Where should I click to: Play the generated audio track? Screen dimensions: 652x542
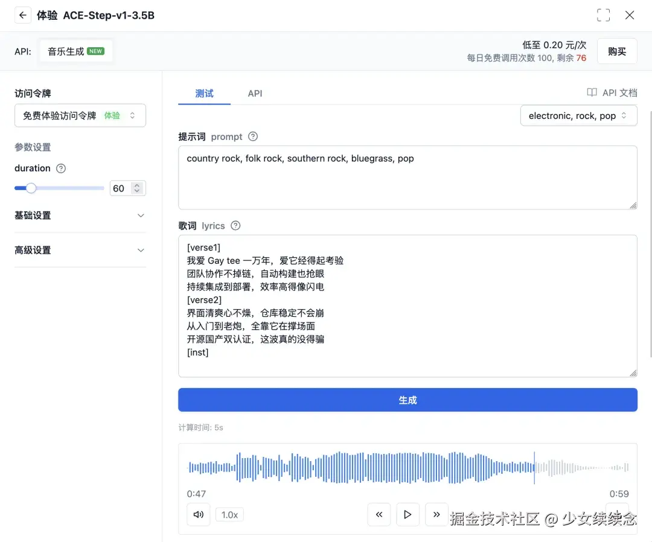(x=407, y=515)
